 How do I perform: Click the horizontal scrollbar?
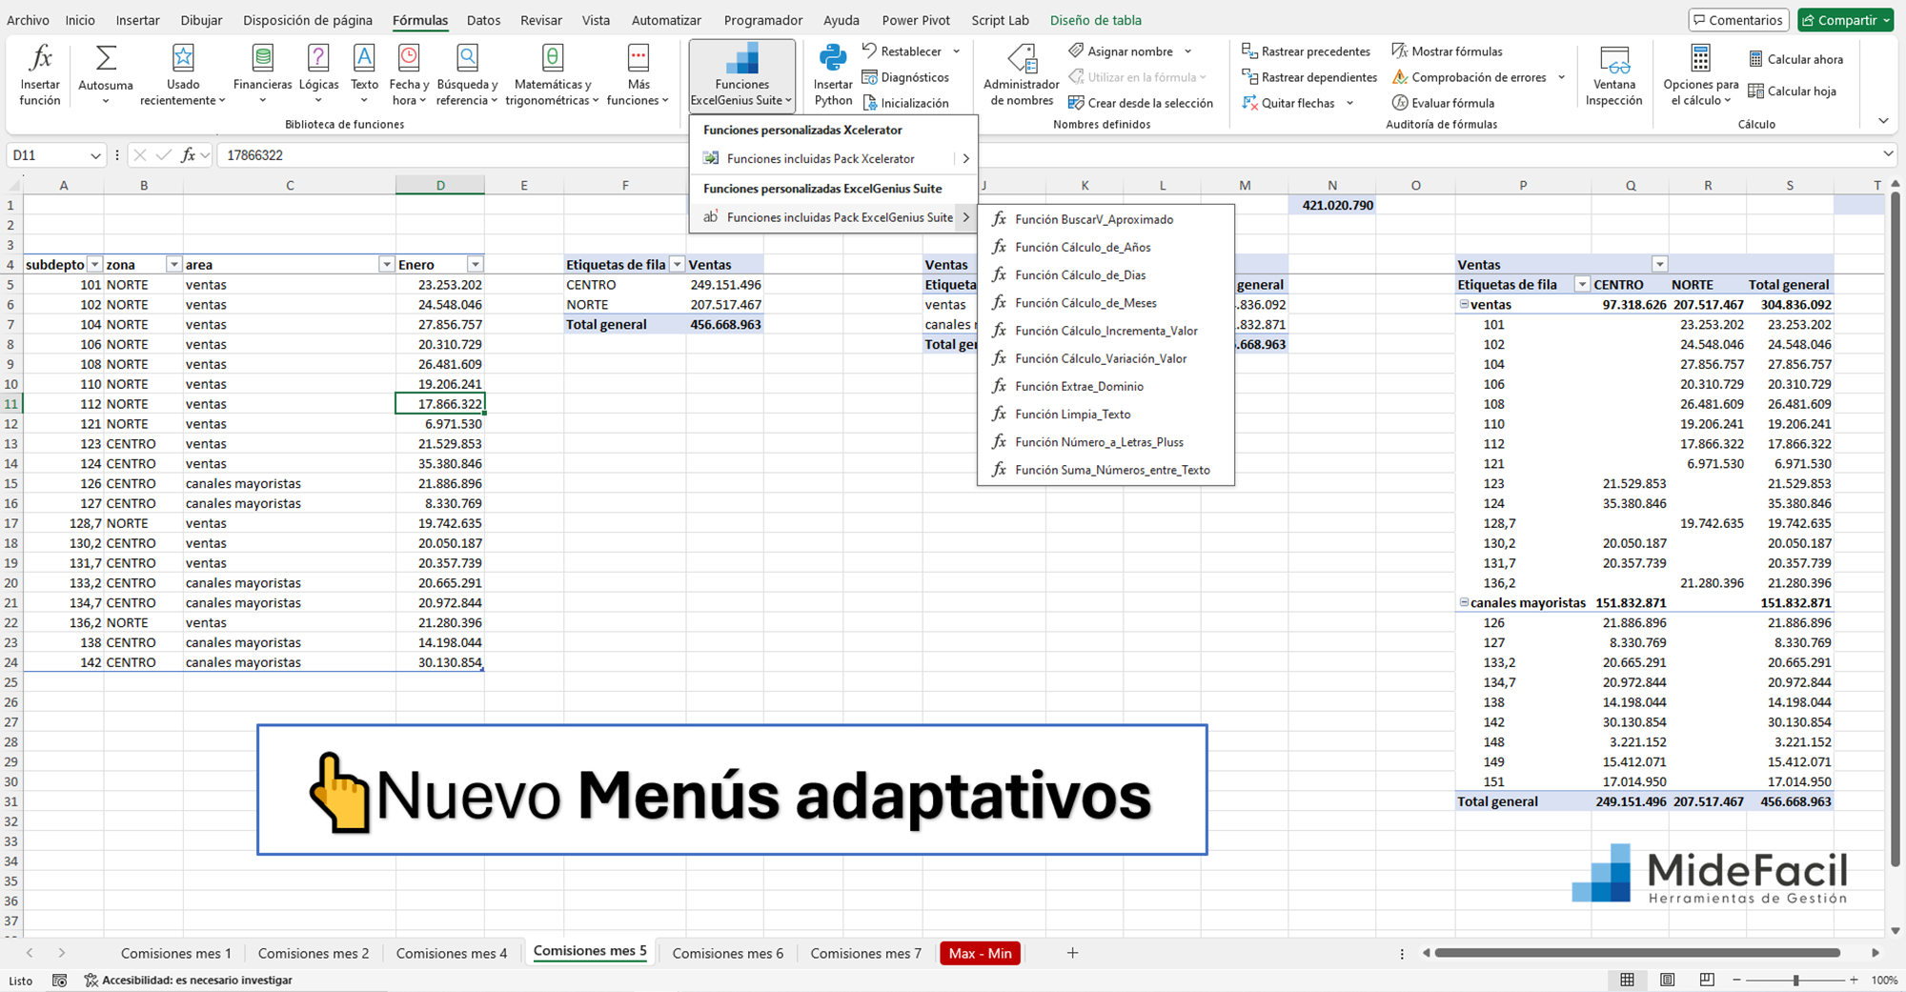[x=1637, y=953]
